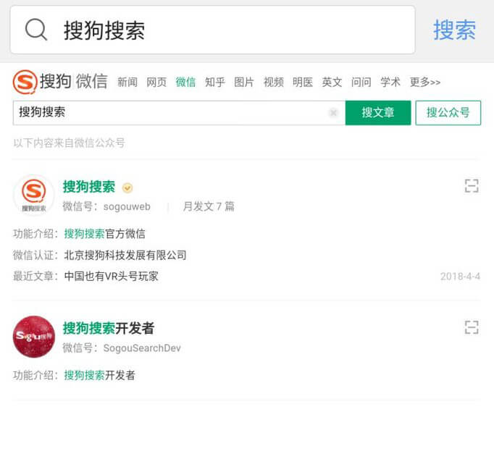Click 北京搜狗科技发展有限公司 certification text
This screenshot has width=494, height=467.
[x=125, y=255]
